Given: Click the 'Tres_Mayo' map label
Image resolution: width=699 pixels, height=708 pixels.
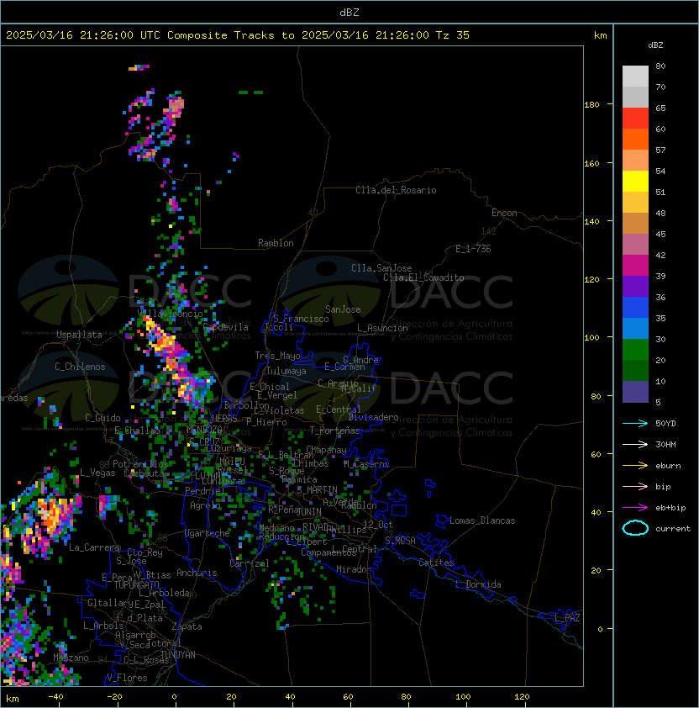Looking at the screenshot, I should 277,356.
